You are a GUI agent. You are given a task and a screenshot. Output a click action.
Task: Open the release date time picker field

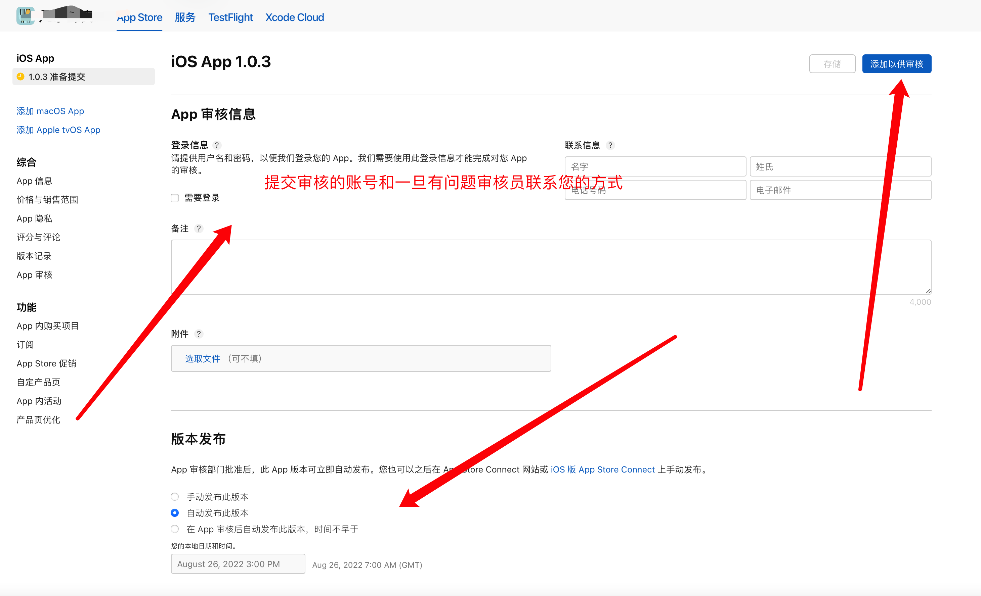click(238, 564)
